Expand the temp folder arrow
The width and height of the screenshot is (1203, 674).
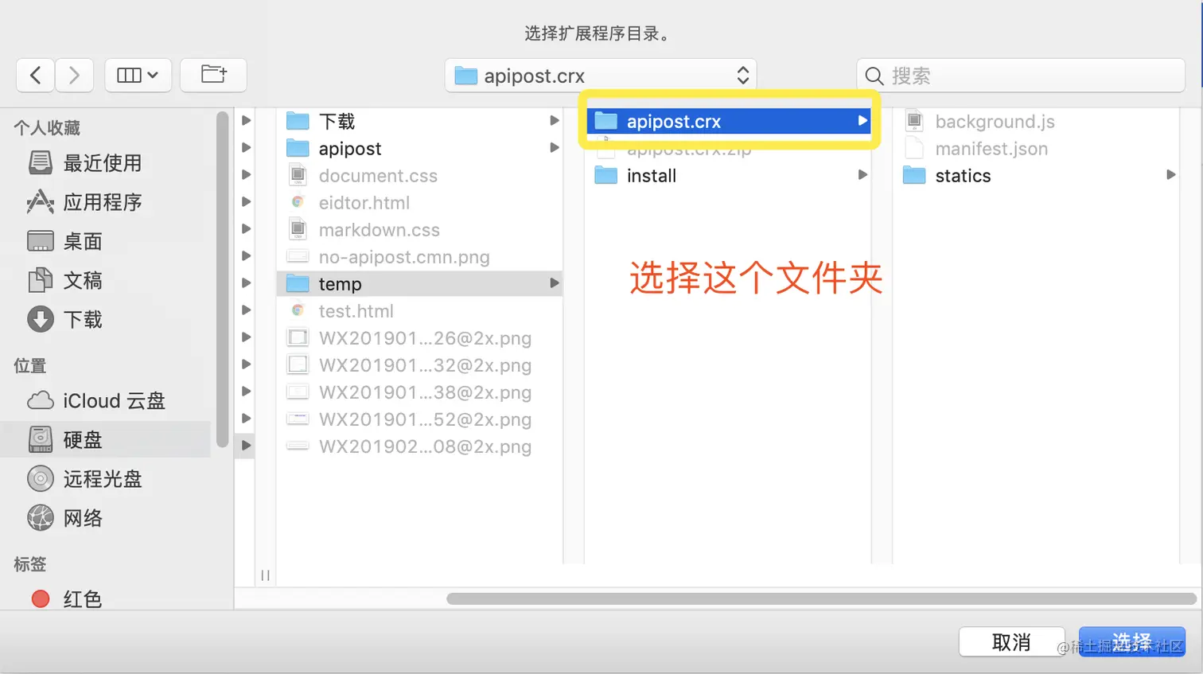tap(554, 283)
